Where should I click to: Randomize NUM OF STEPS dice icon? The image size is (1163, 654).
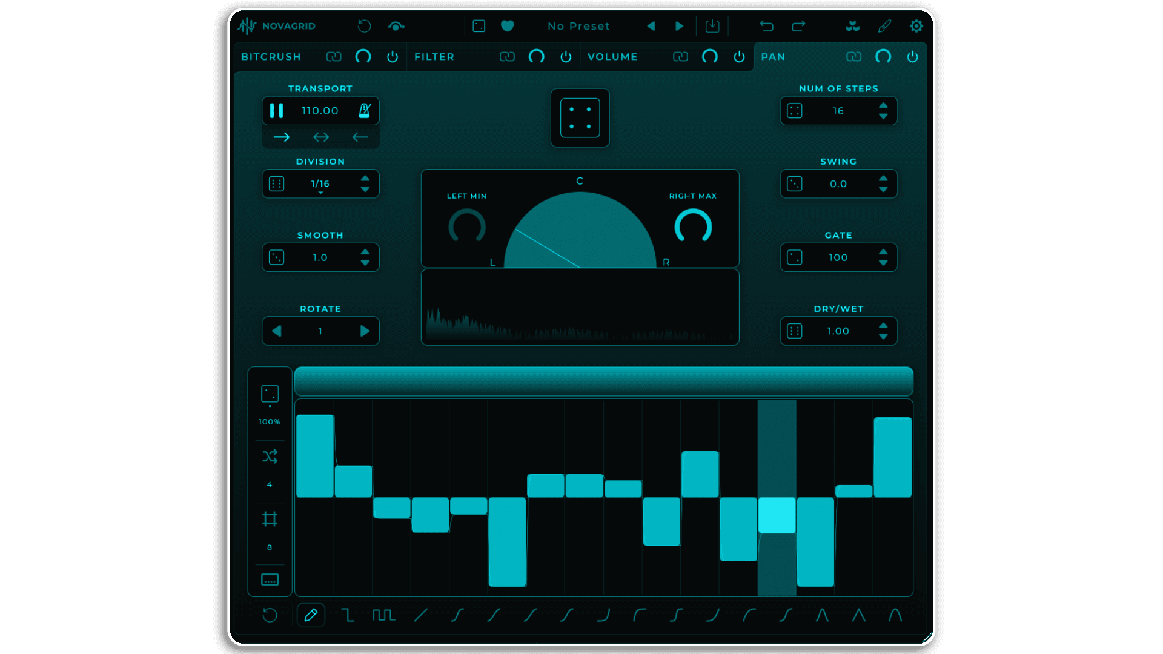pos(795,111)
